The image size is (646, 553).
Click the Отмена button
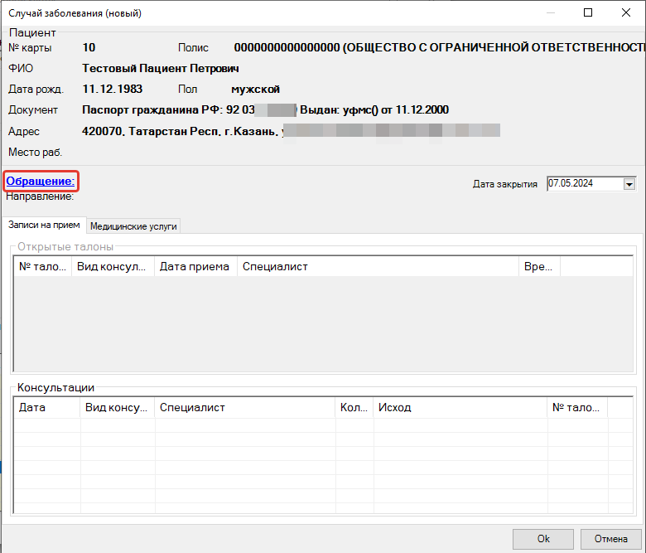[610, 539]
